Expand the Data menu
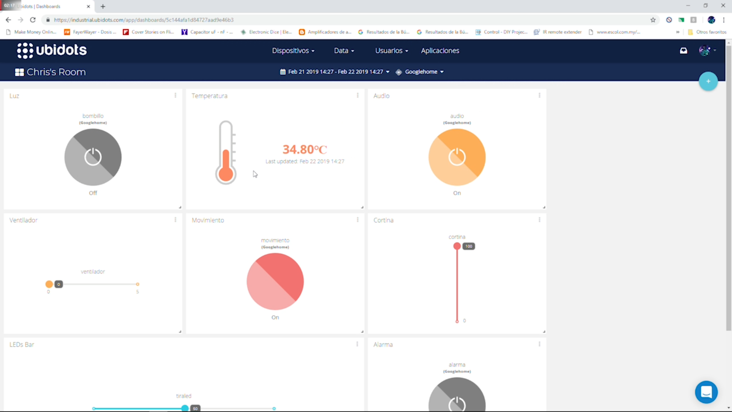 click(344, 51)
